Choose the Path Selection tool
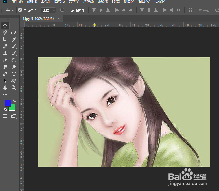Viewport: 219px width, 191px height. (5, 81)
